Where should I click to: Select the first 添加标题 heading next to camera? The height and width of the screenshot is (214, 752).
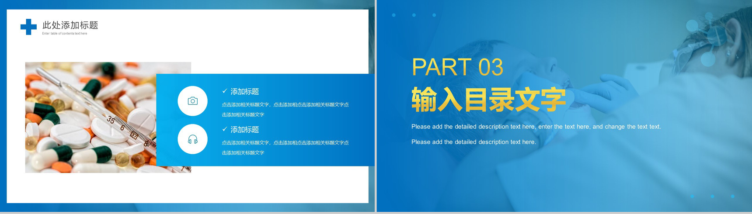[x=244, y=92]
